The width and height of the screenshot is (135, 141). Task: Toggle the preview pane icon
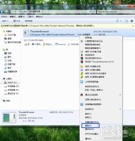126,21
